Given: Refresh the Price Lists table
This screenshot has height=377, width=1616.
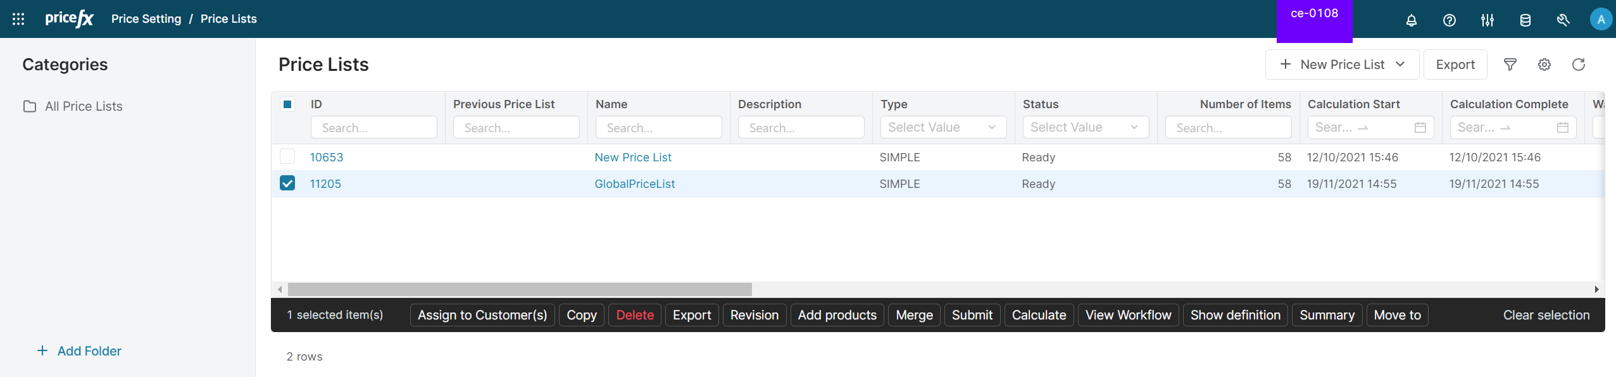Looking at the screenshot, I should [x=1578, y=65].
